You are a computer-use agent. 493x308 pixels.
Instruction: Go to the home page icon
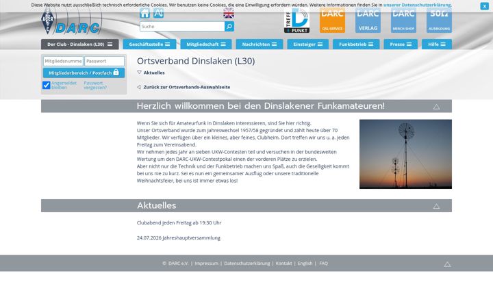pos(144,13)
